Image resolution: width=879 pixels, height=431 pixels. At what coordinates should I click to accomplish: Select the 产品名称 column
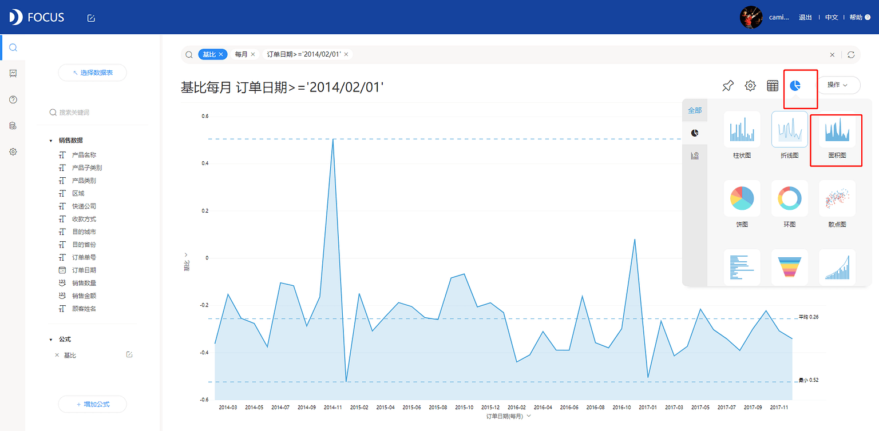click(x=84, y=155)
